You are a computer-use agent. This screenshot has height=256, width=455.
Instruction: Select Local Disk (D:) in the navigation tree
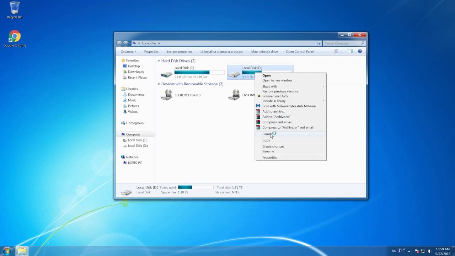point(138,146)
